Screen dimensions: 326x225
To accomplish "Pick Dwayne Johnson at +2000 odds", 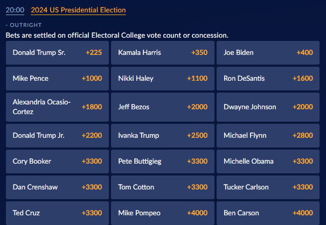I will [268, 107].
